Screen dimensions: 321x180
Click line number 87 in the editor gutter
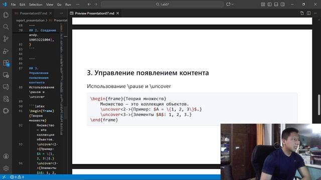21,68
